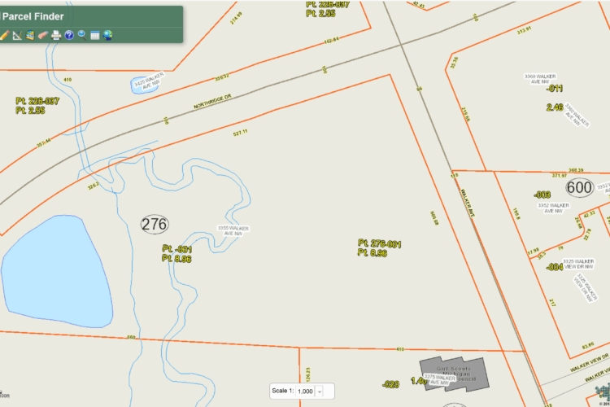Click the magnifying glass search icon
The image size is (610, 407).
point(82,35)
